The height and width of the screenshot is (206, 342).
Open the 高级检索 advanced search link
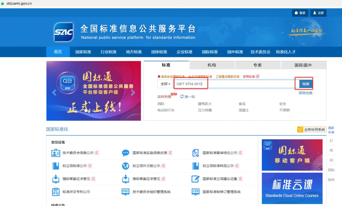(x=306, y=93)
